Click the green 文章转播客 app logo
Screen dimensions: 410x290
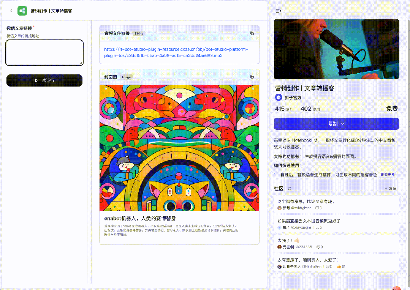[22, 11]
